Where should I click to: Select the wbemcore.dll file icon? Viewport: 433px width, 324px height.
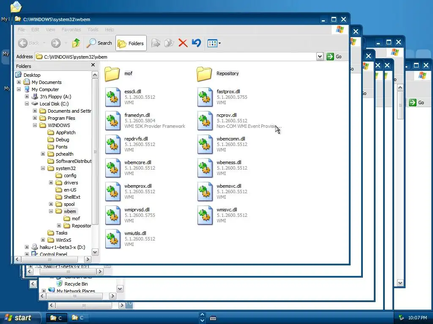pyautogui.click(x=112, y=168)
